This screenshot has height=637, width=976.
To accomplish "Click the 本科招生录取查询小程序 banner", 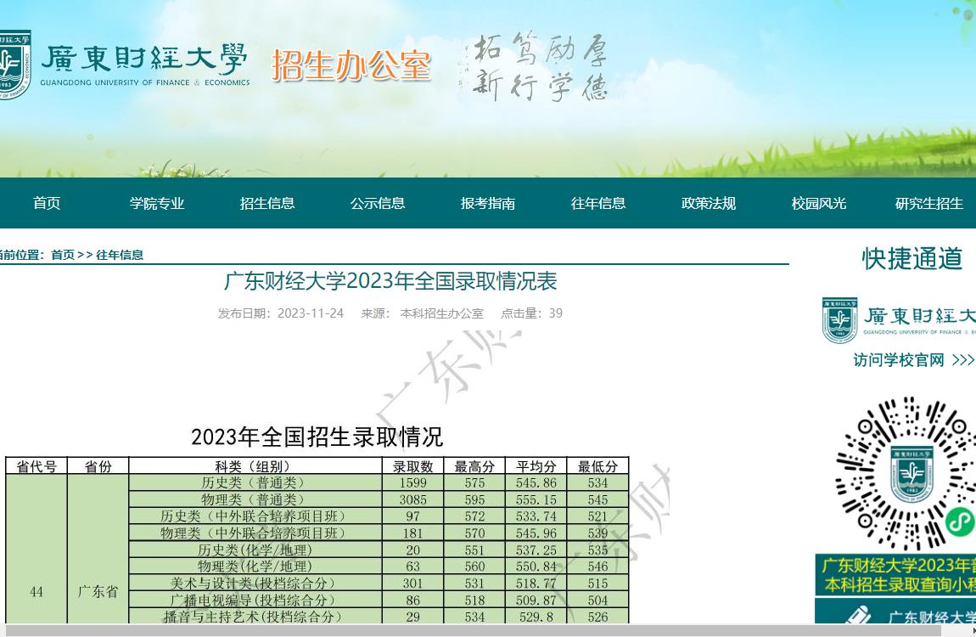I will 895,575.
